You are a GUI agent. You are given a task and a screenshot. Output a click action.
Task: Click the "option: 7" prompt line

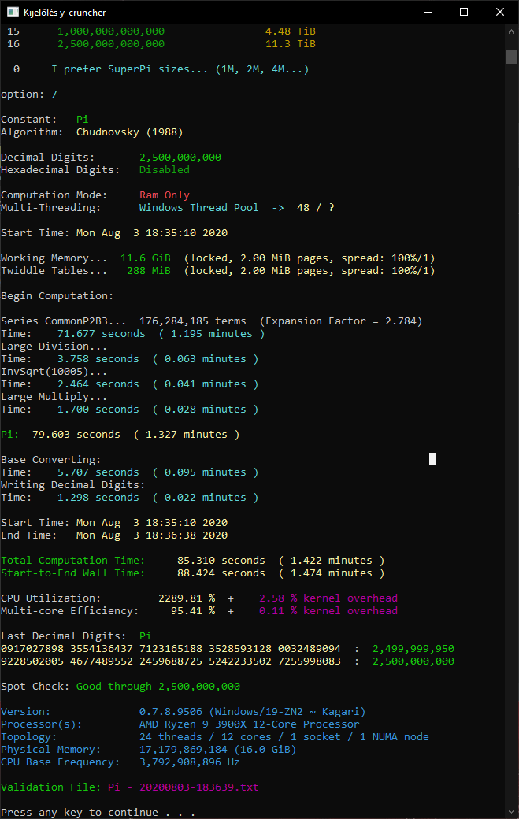coord(29,94)
